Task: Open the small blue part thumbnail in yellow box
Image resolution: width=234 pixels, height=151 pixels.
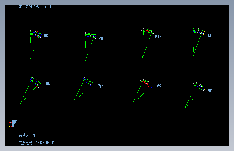Action: [13, 124]
